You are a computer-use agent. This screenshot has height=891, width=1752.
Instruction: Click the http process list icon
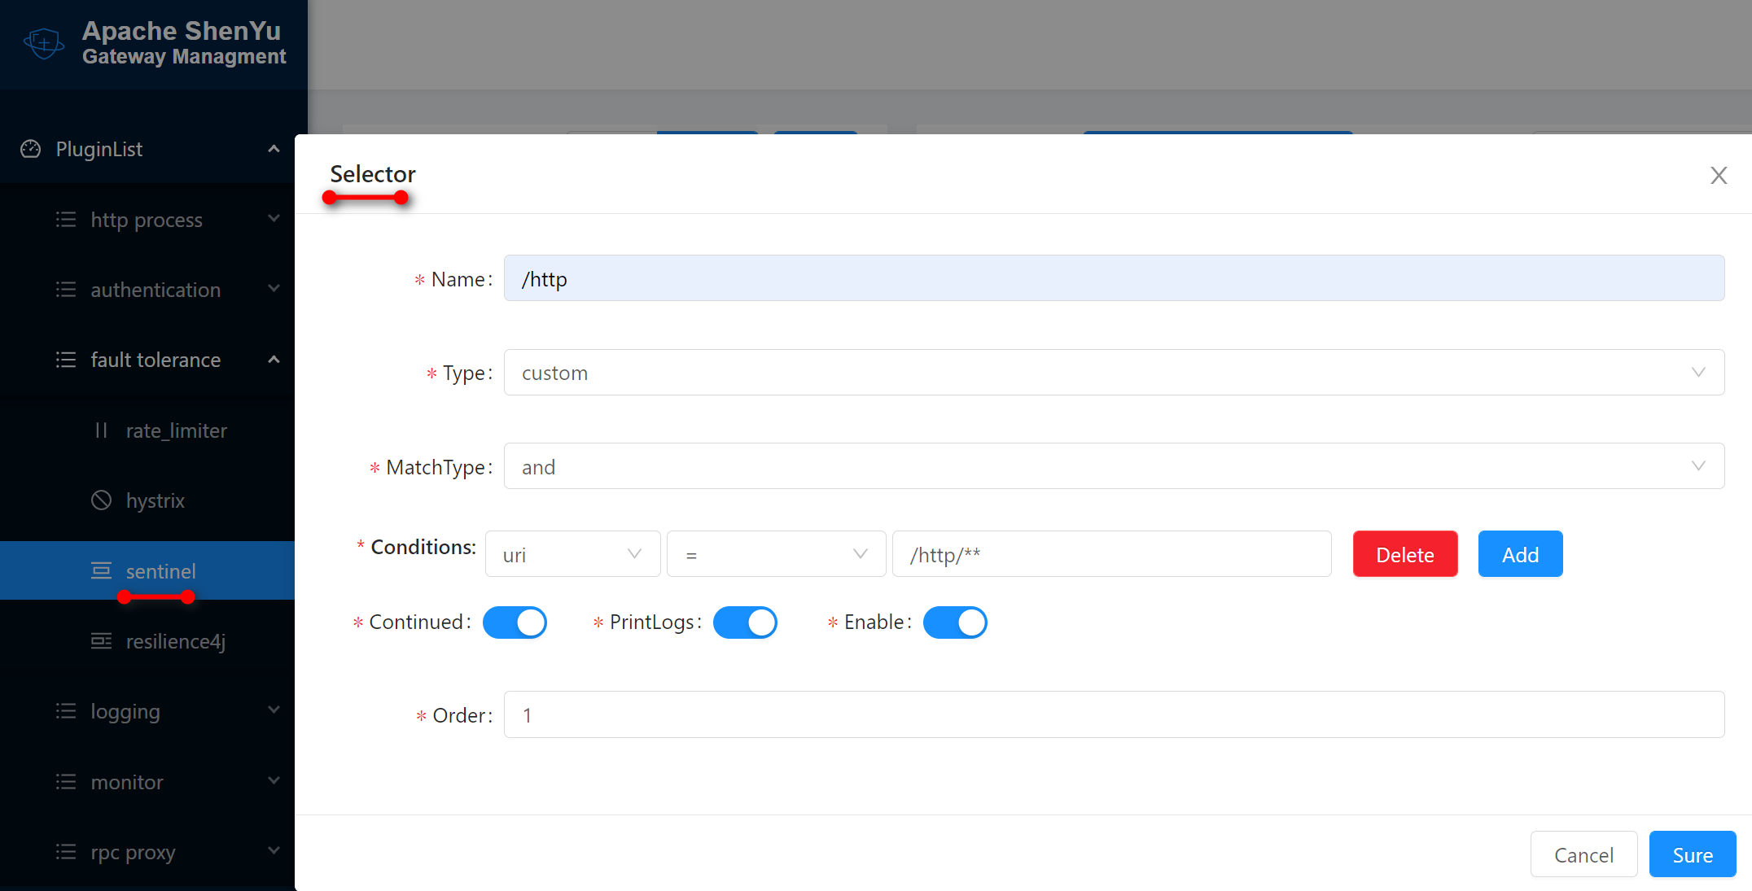click(x=66, y=220)
